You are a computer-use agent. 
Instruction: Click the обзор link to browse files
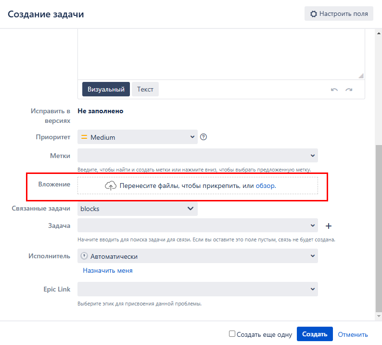click(265, 186)
